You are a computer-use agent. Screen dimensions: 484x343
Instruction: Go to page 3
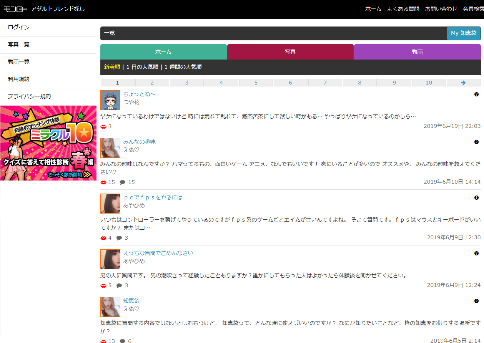187,83
